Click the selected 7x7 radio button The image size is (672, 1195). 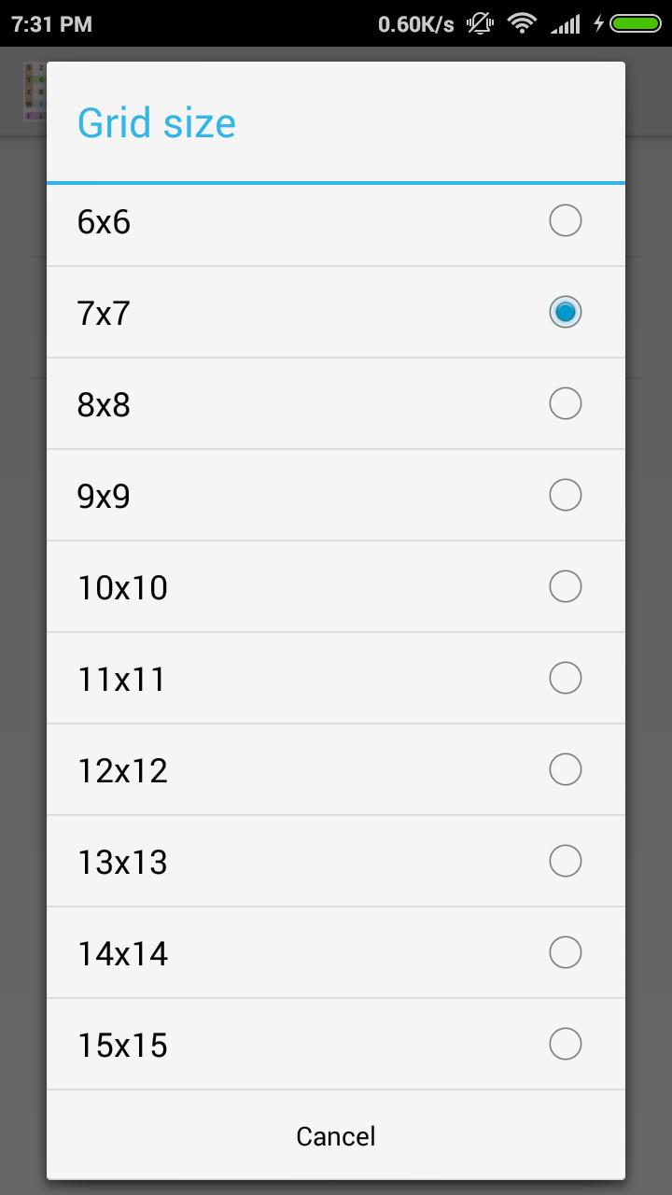565,312
